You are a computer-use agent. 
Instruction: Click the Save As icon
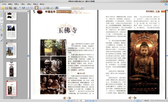click(x=11, y=8)
